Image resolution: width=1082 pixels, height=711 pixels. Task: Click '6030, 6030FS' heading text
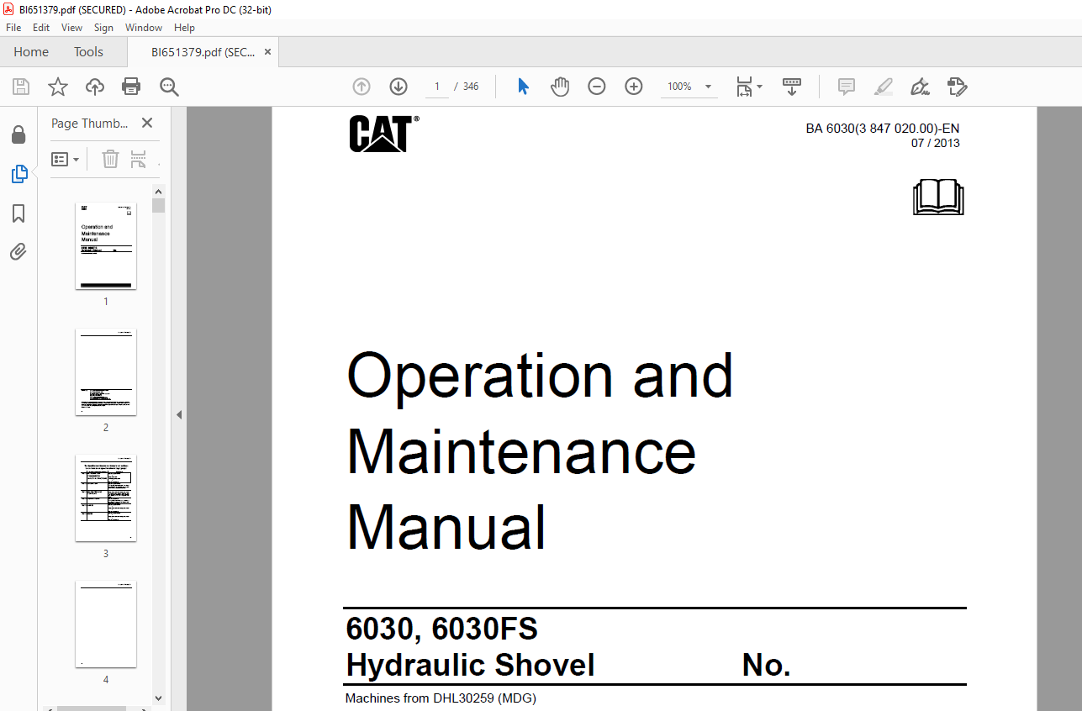[x=442, y=629]
